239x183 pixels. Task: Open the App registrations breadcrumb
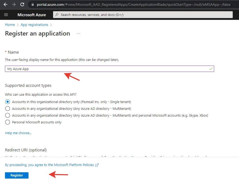click(34, 25)
